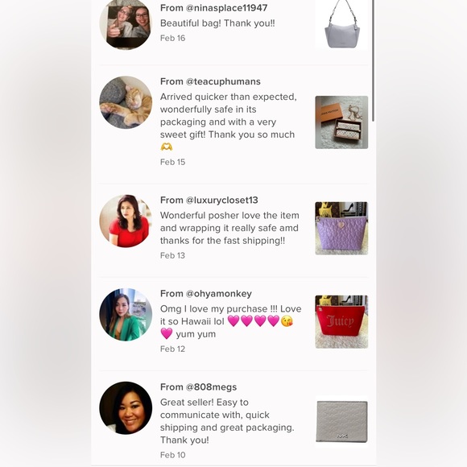Click the @ninasplace11947 username
This screenshot has height=467, width=467.
[226, 8]
